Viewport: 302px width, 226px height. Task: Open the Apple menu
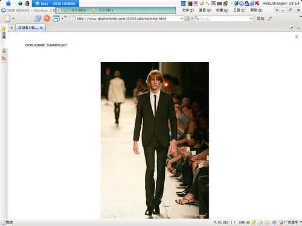coord(8,3)
